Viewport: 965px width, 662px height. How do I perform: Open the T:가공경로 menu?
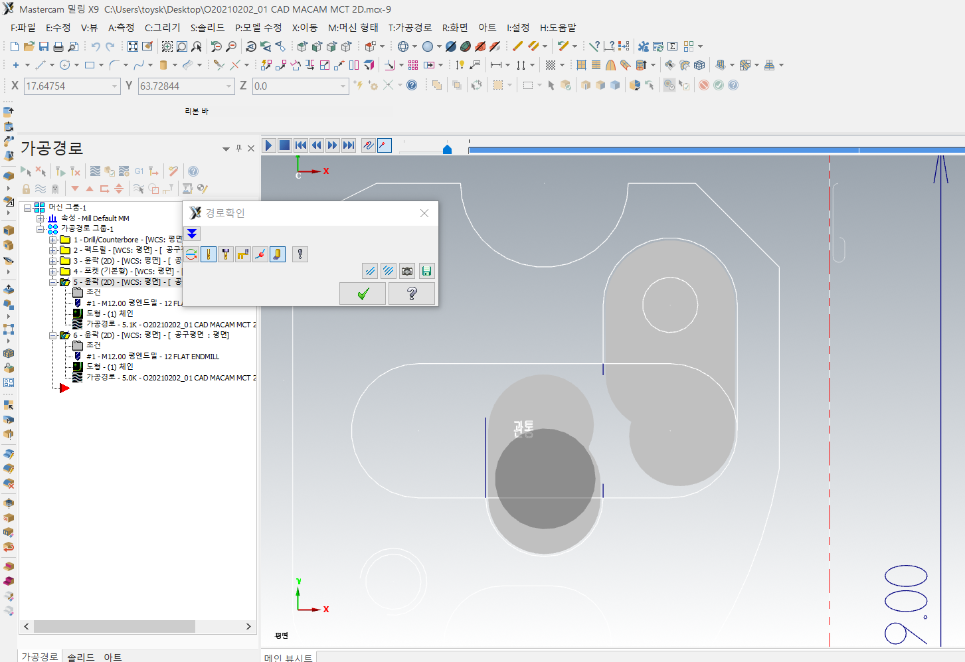pyautogui.click(x=410, y=27)
